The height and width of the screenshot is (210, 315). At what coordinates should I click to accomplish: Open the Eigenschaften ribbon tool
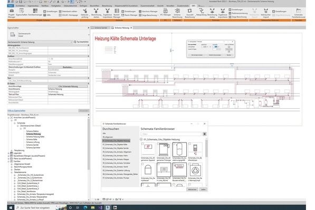22,13
